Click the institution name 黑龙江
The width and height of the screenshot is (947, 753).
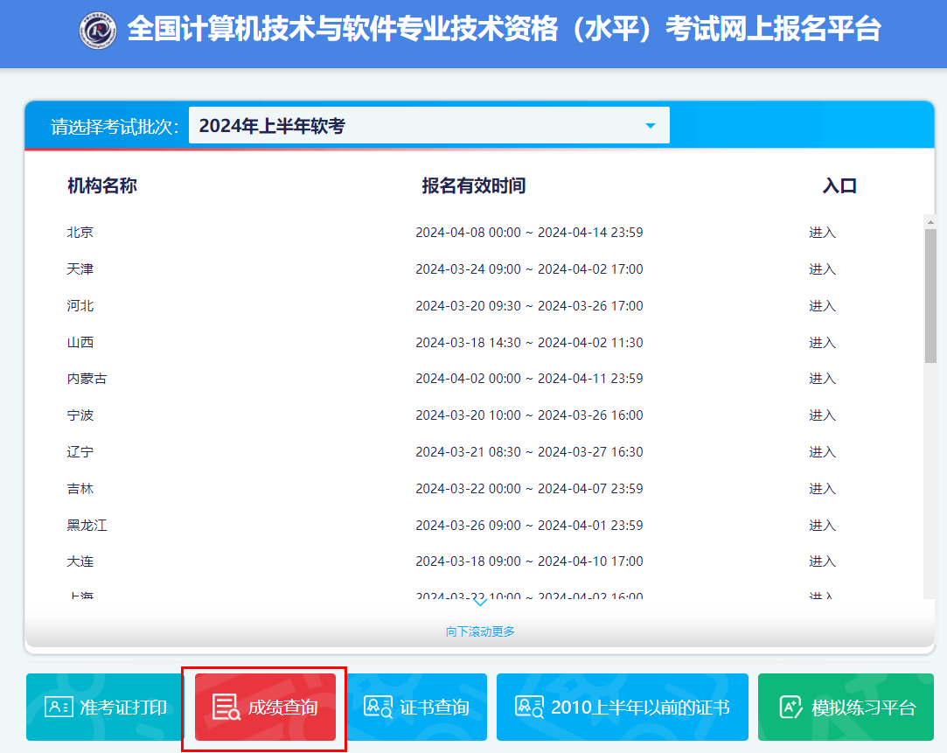pos(87,526)
